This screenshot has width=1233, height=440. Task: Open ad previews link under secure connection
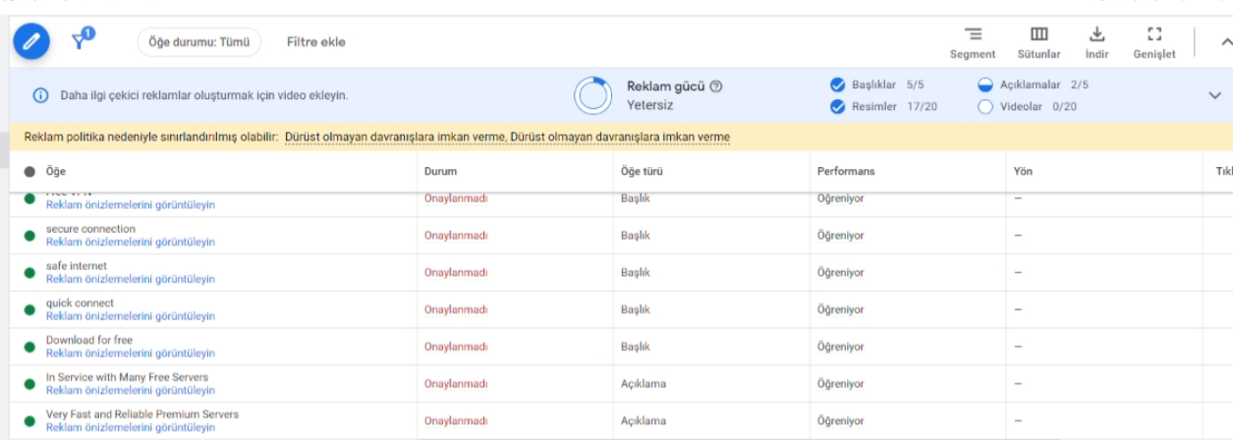coord(131,243)
